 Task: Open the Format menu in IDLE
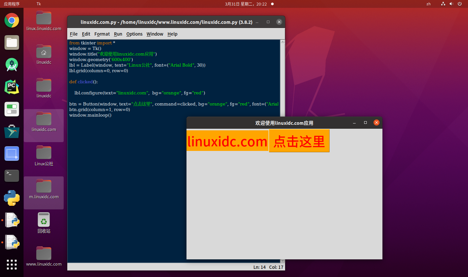coord(102,34)
